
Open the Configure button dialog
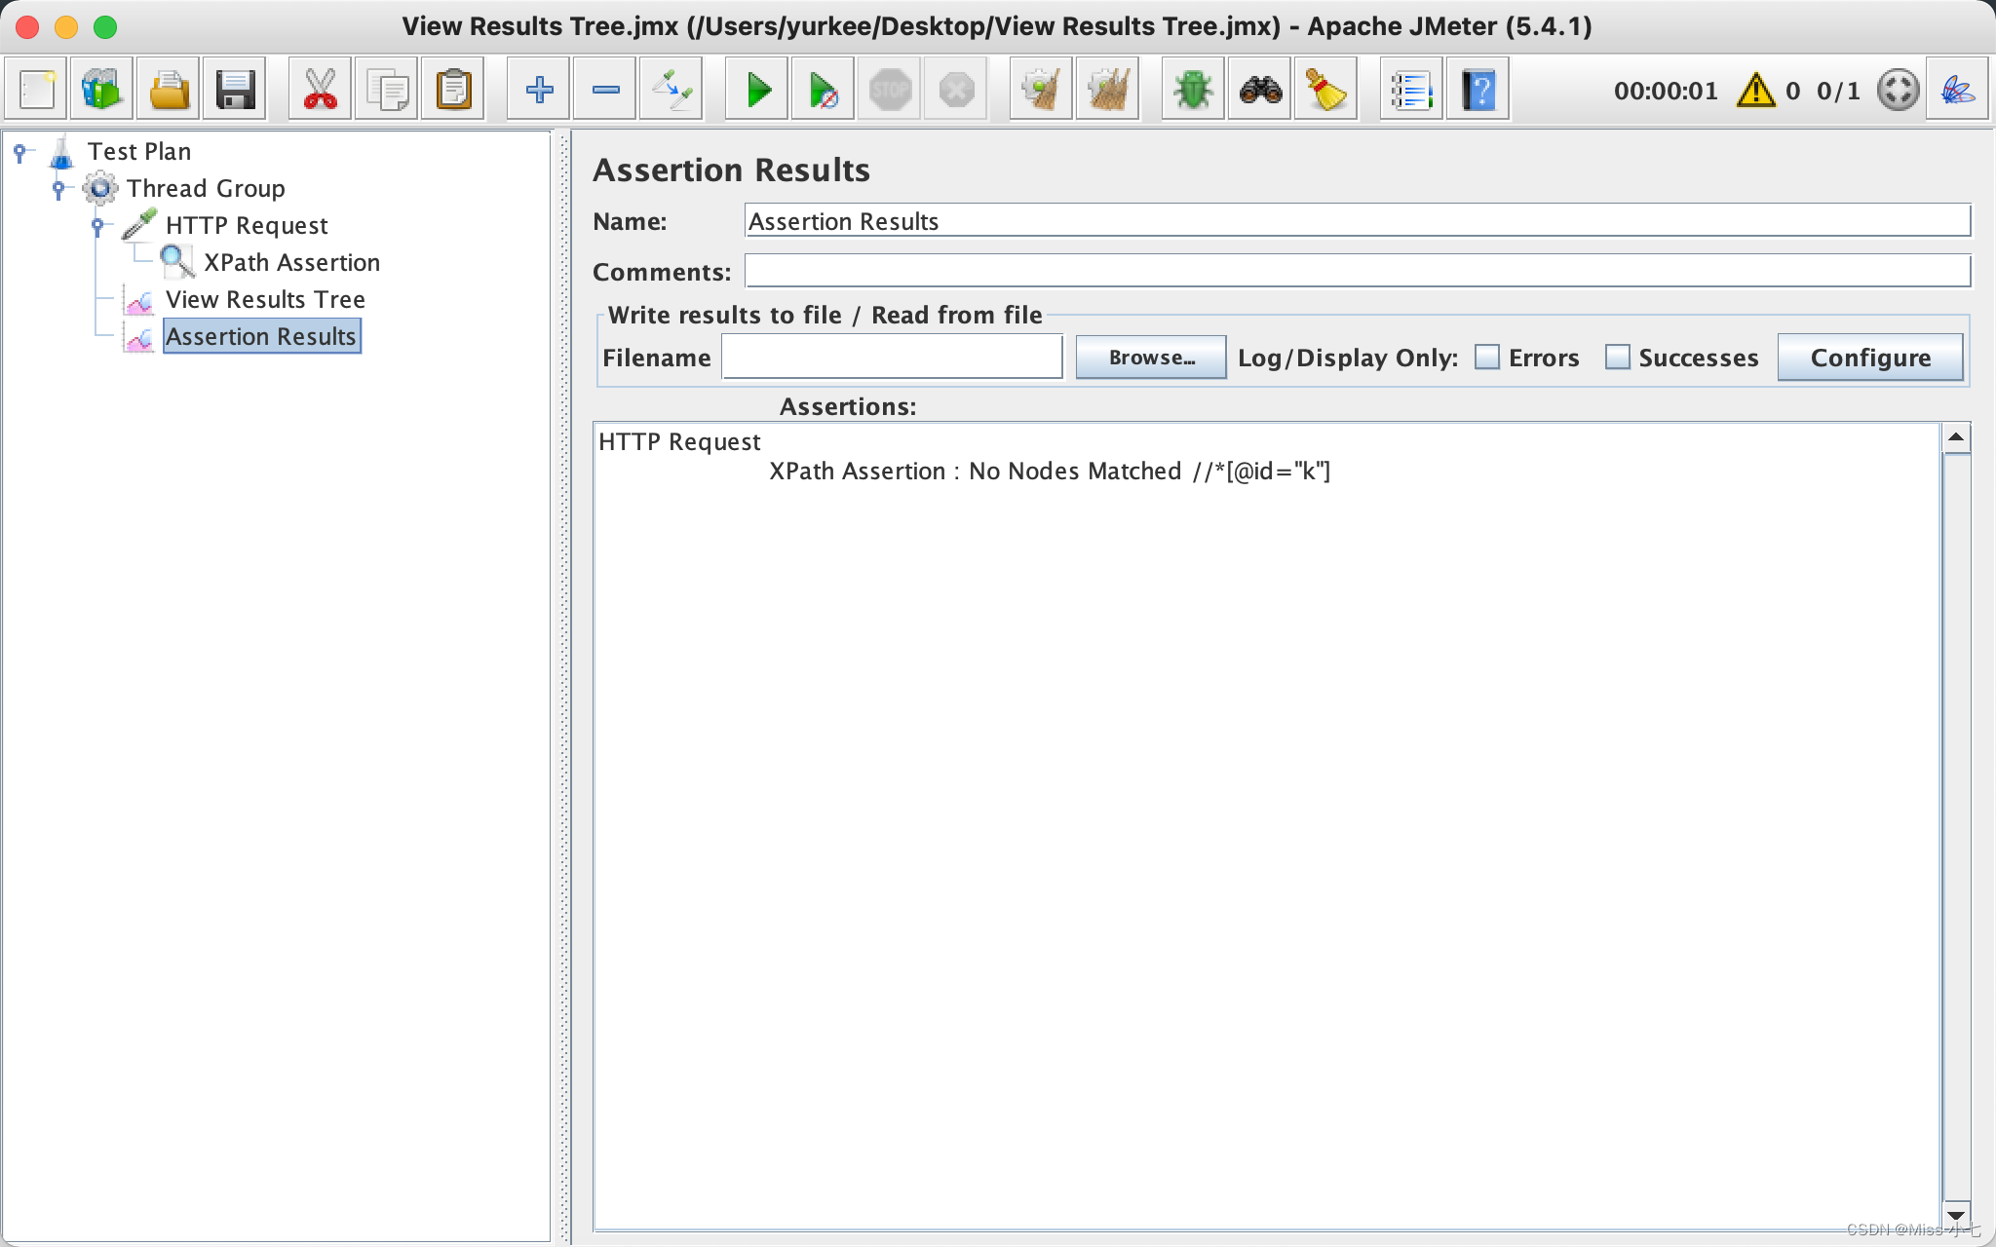(1870, 358)
